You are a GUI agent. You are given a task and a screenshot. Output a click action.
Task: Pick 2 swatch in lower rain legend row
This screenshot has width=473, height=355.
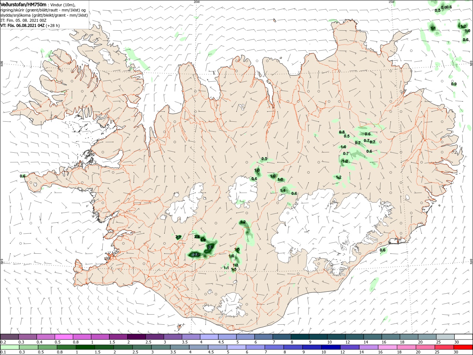123,347
